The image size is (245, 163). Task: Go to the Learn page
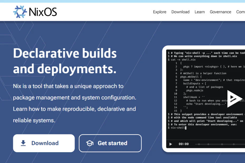click(x=199, y=12)
